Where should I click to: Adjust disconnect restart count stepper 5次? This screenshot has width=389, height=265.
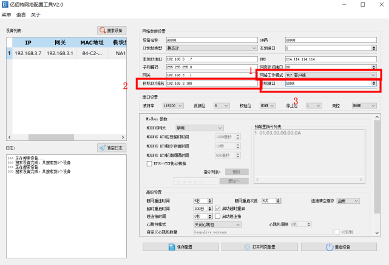pyautogui.click(x=279, y=201)
